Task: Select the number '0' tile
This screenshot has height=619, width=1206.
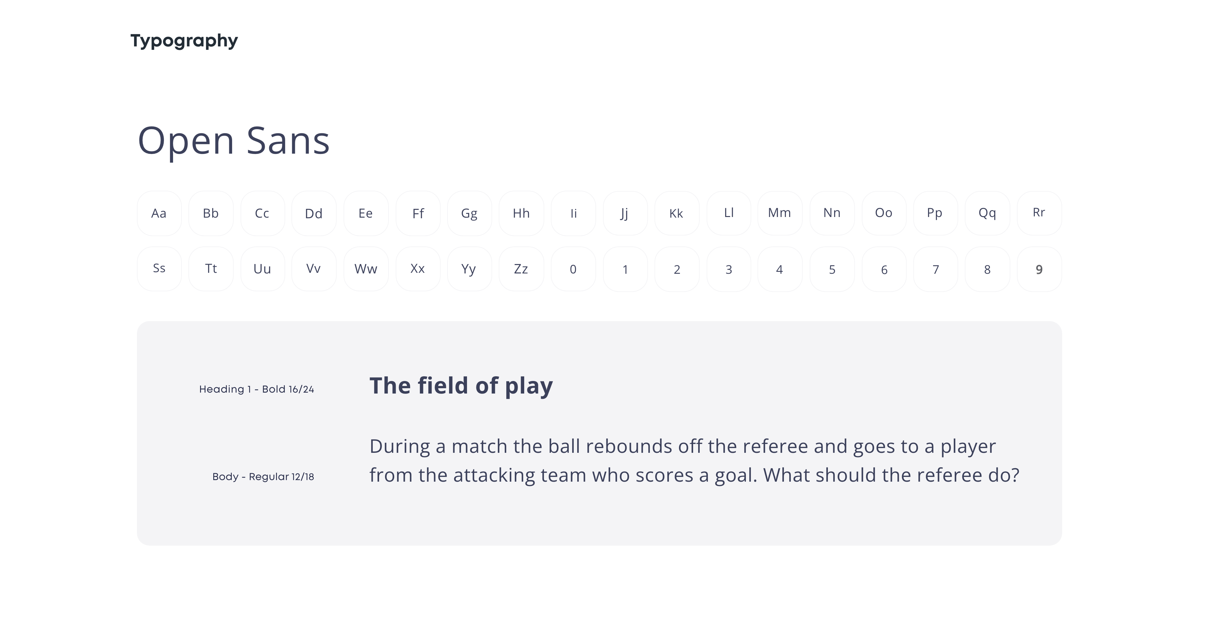Action: point(573,269)
